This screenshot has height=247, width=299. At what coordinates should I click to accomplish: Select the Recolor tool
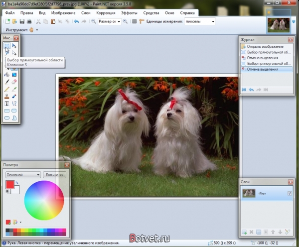[14, 96]
